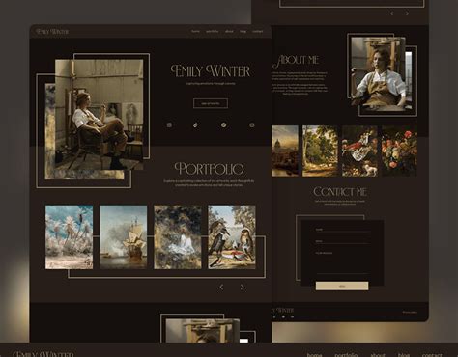Click the envelope icon in the page footer
This screenshot has width=458, height=357.
point(292,316)
